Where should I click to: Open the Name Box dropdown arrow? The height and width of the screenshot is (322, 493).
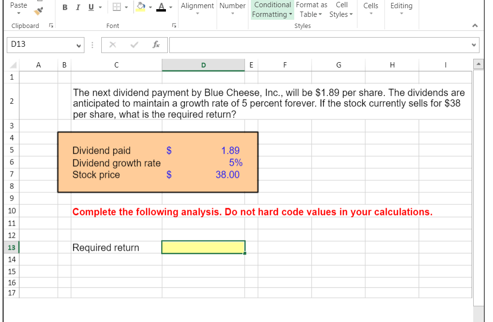[x=79, y=45]
